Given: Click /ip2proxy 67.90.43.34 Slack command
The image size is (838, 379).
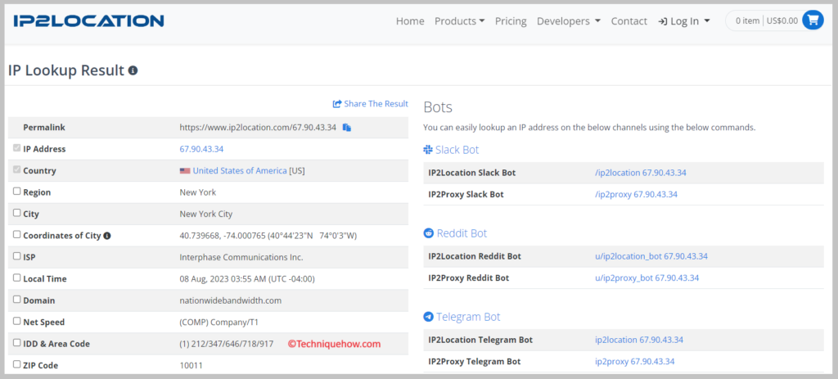Looking at the screenshot, I should (x=636, y=194).
